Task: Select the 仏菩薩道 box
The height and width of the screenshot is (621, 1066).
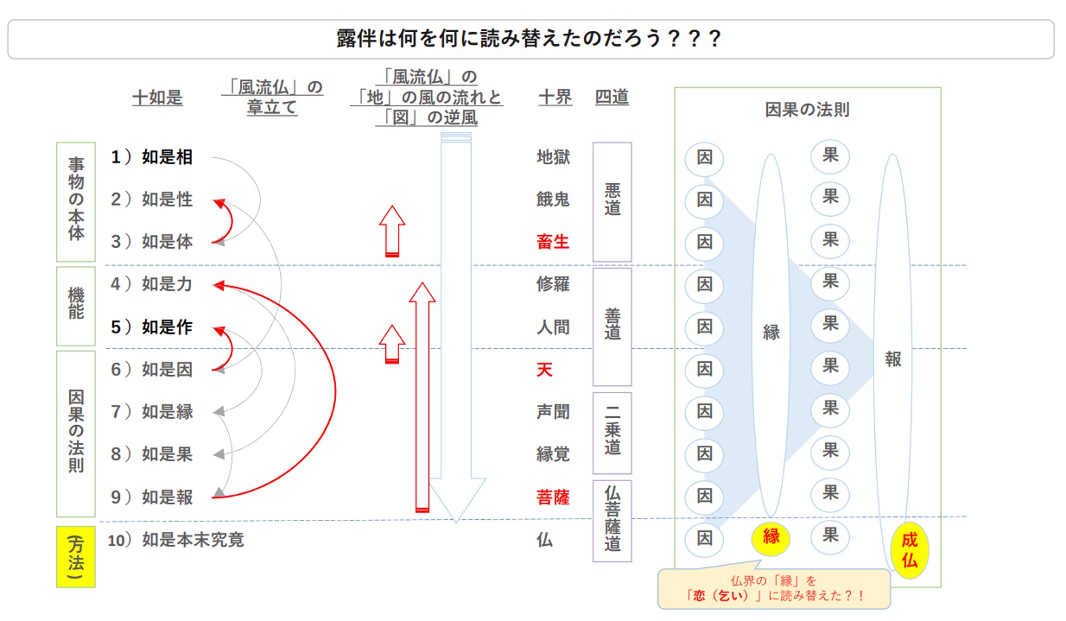Action: pyautogui.click(x=612, y=521)
